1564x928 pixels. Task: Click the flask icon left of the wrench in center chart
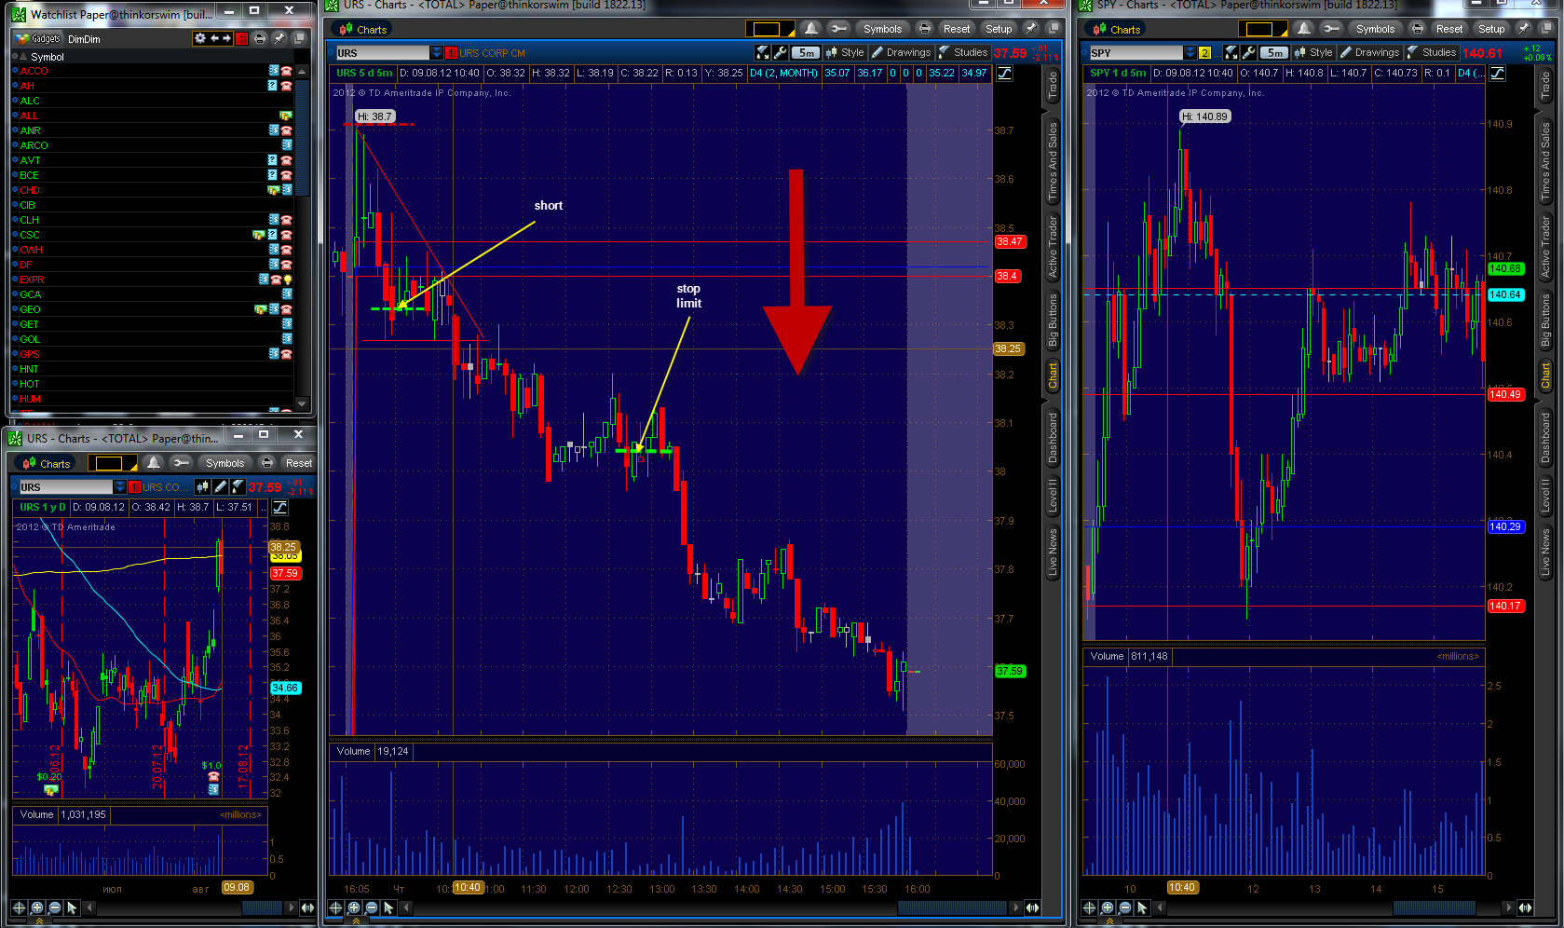[763, 53]
